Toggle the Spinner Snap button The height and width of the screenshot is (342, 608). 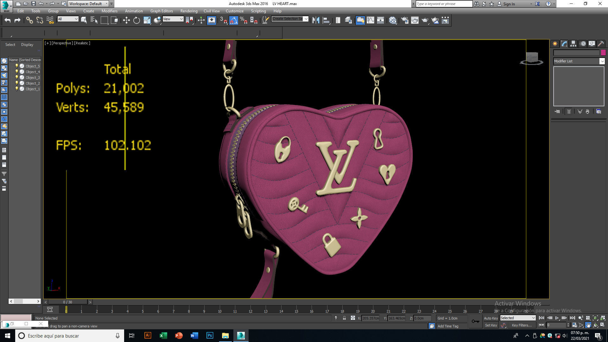coord(254,20)
